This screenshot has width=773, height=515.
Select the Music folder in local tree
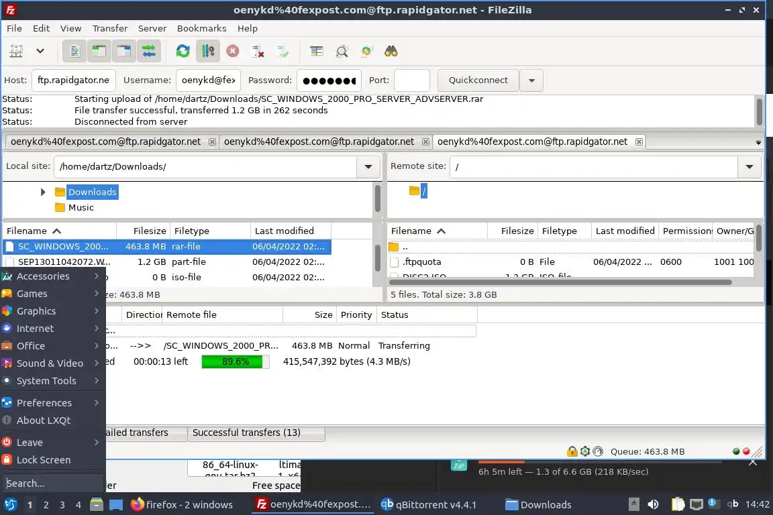pos(81,207)
